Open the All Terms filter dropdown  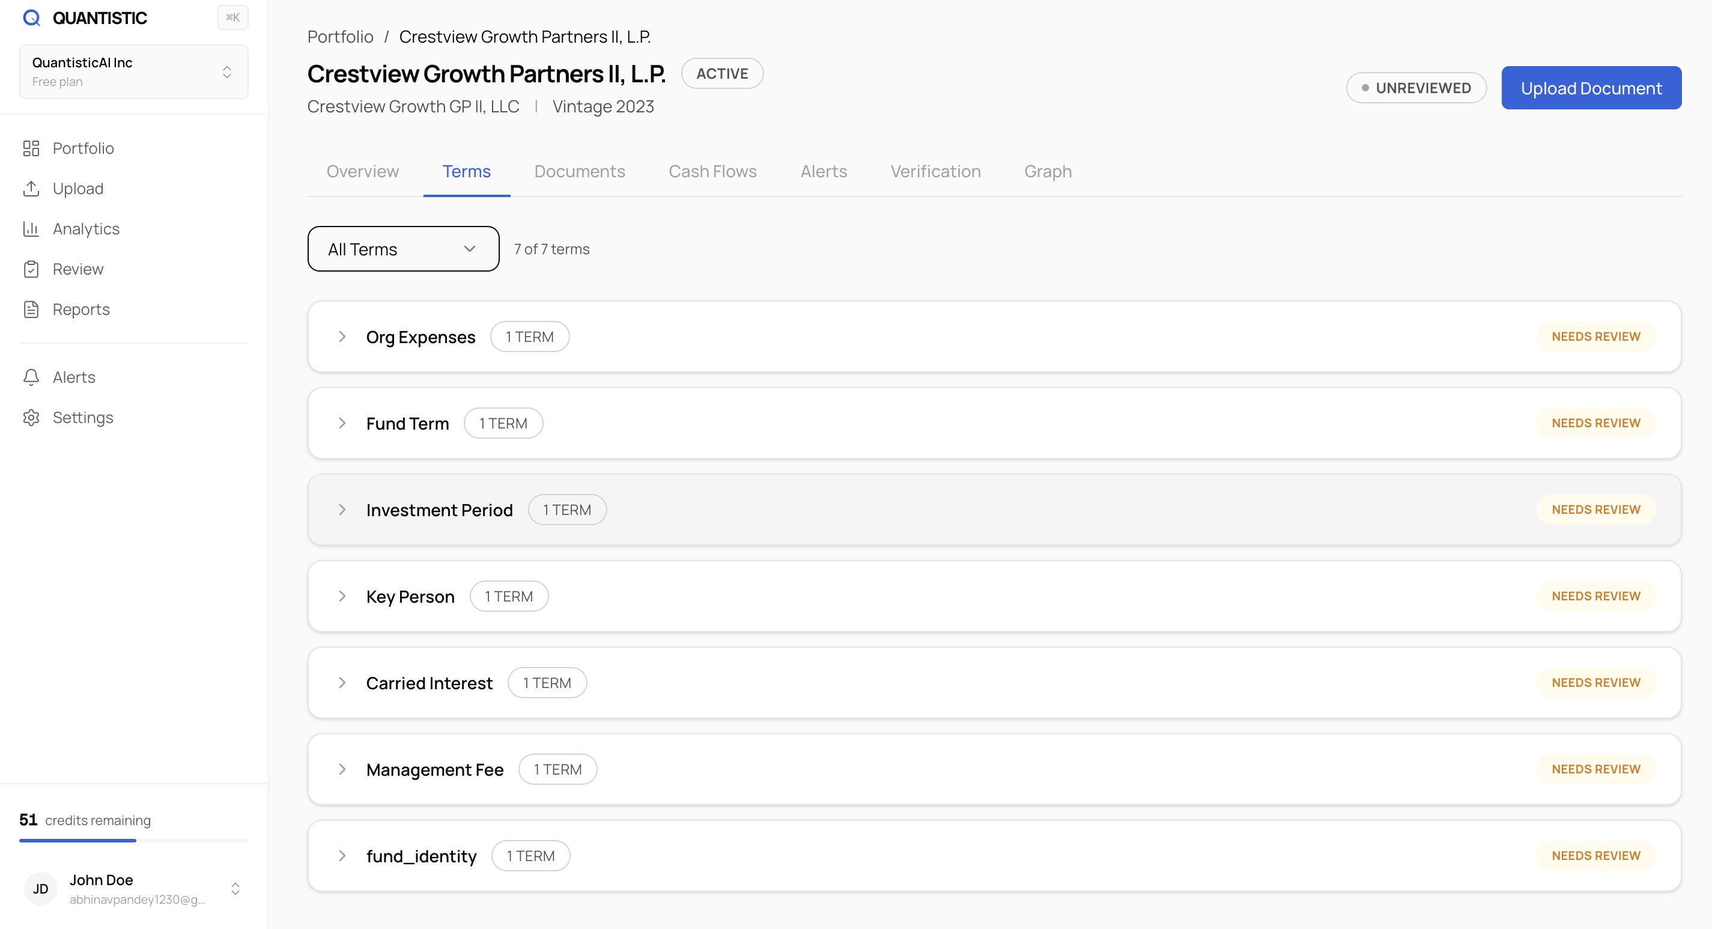point(404,249)
